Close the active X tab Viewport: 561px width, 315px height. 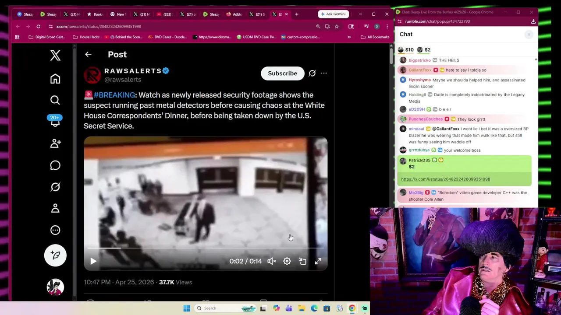point(287,14)
